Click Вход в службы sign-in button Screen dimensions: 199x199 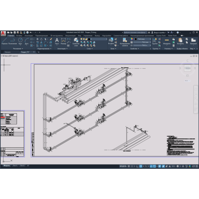point(159,33)
